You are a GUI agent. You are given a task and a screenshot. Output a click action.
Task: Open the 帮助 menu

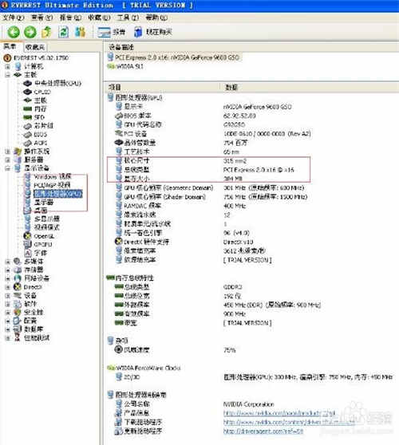156,18
